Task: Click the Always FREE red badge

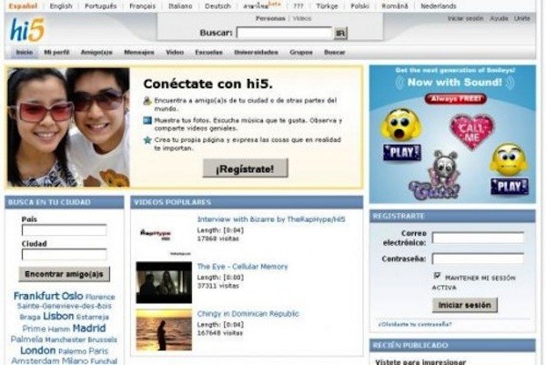Action: [x=456, y=99]
